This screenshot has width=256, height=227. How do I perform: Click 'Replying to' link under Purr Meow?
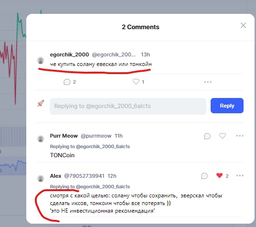coord(90,147)
